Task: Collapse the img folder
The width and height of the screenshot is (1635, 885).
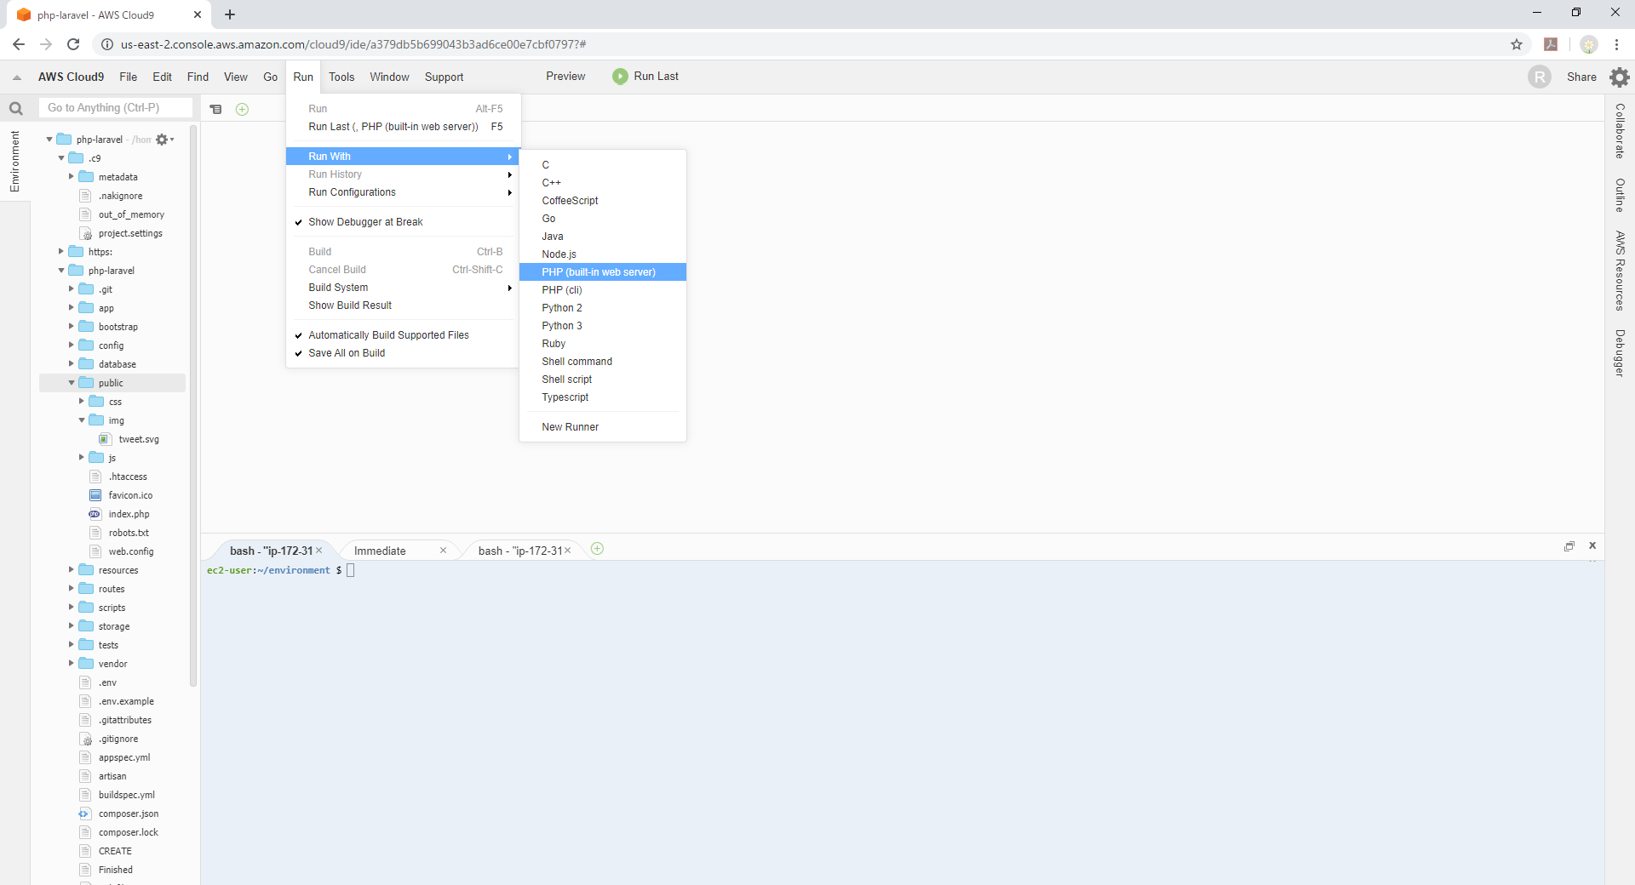Action: pyautogui.click(x=82, y=420)
